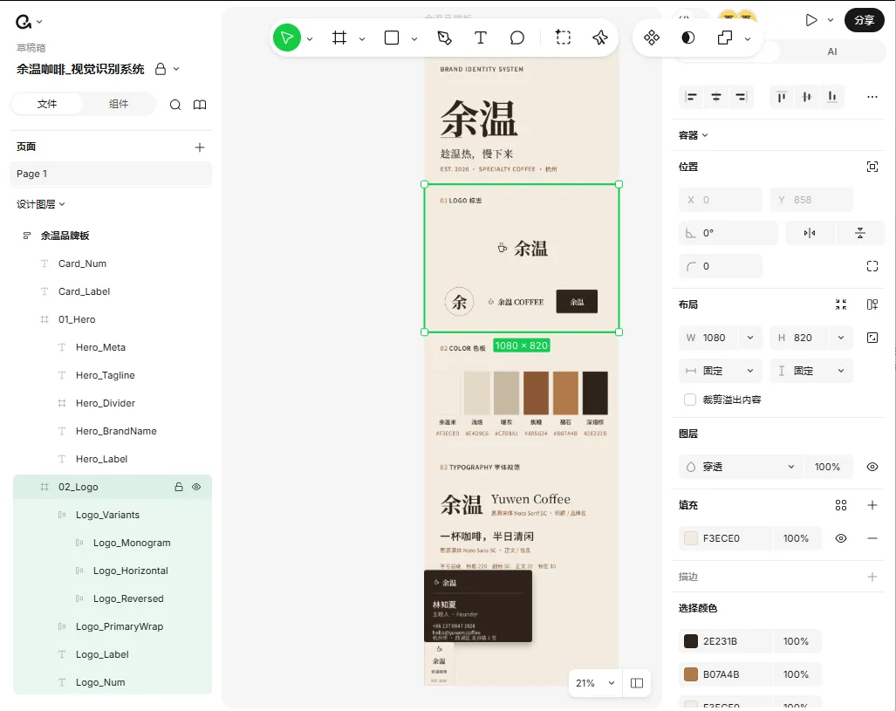Viewport: 896px width, 711px height.
Task: Add a new page with plus button
Action: (x=200, y=147)
